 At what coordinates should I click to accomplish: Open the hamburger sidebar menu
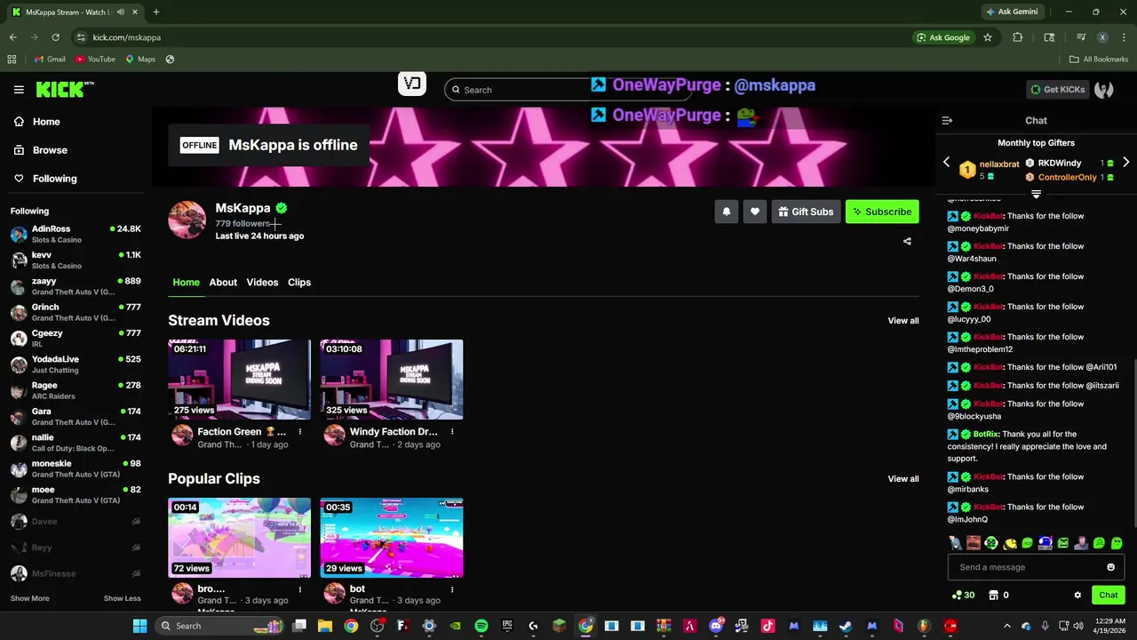pyautogui.click(x=19, y=90)
